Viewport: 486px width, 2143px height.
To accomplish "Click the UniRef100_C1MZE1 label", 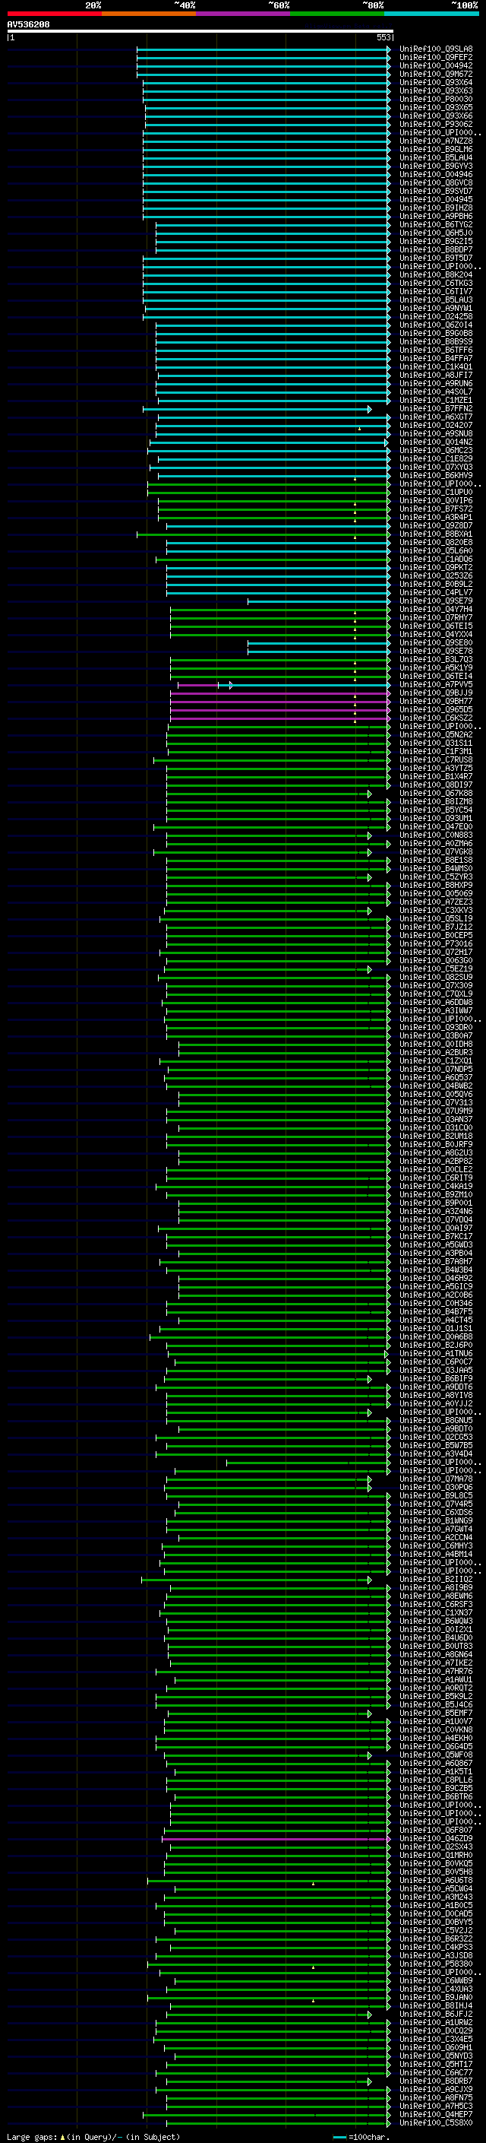I will (436, 400).
